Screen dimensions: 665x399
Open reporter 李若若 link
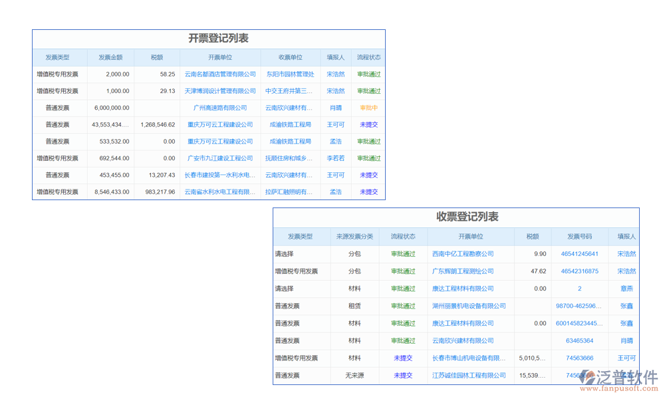coord(335,158)
